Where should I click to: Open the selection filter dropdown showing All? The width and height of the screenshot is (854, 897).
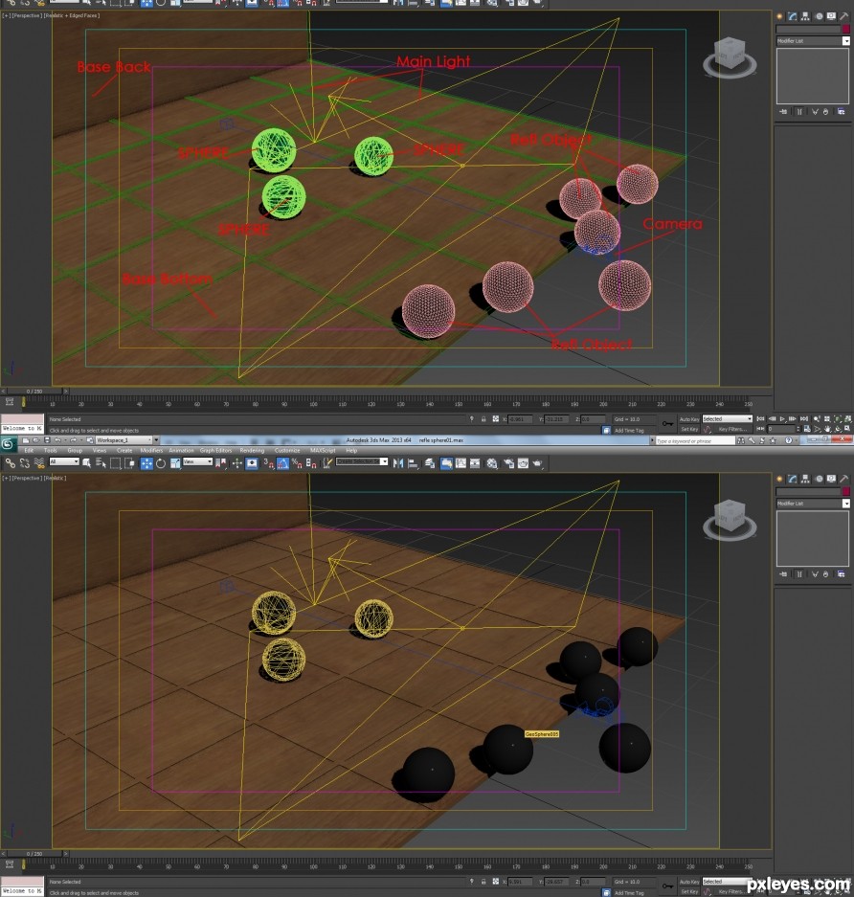coord(64,461)
